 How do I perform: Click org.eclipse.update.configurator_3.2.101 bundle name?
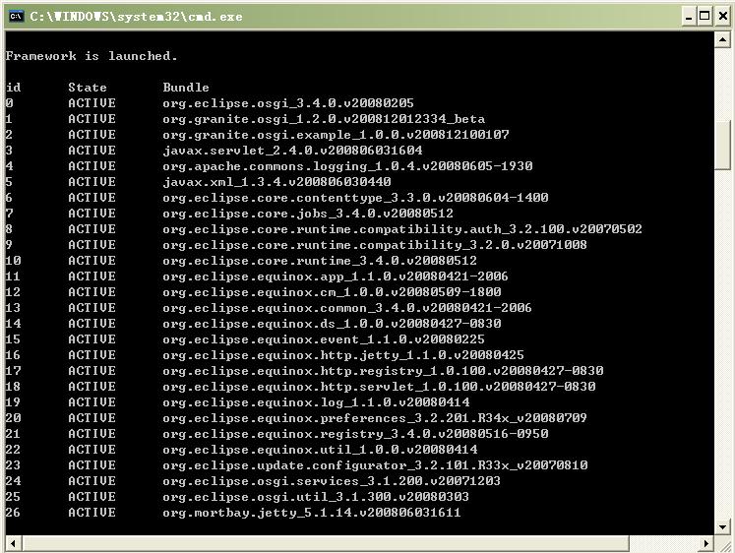pos(376,465)
